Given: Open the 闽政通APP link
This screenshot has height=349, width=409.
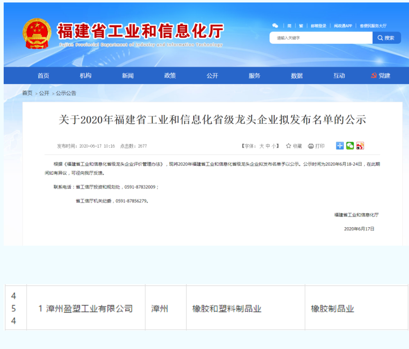Looking at the screenshot, I should pyautogui.click(x=343, y=26).
